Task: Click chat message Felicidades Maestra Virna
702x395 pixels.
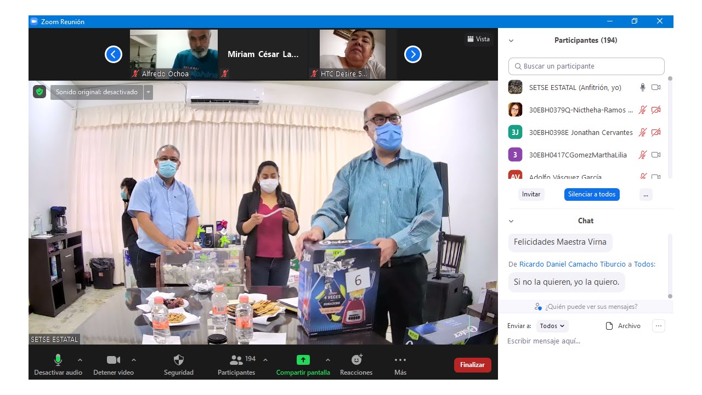Action: coord(560,242)
